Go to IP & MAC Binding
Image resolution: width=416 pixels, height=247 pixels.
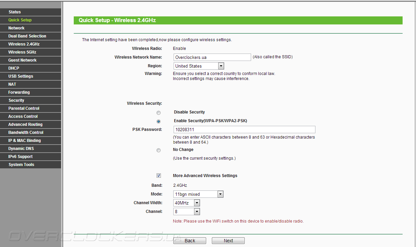tap(31, 141)
